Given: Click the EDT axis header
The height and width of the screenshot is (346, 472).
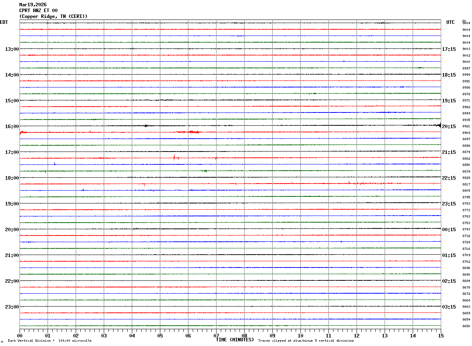Looking at the screenshot, I should tap(4, 22).
